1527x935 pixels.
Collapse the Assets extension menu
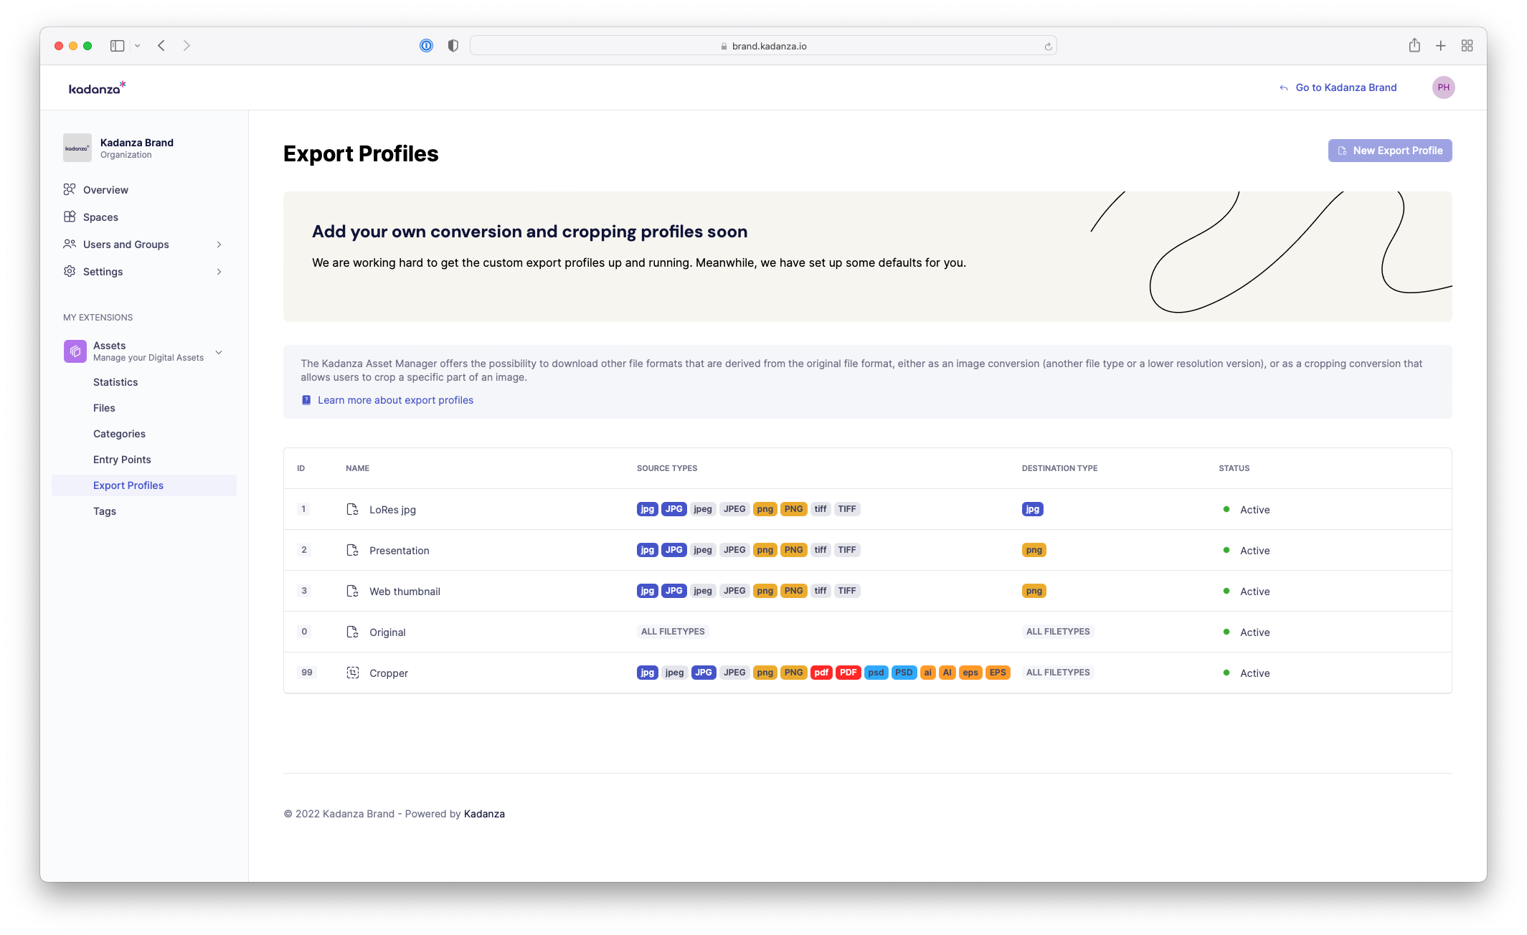(219, 352)
